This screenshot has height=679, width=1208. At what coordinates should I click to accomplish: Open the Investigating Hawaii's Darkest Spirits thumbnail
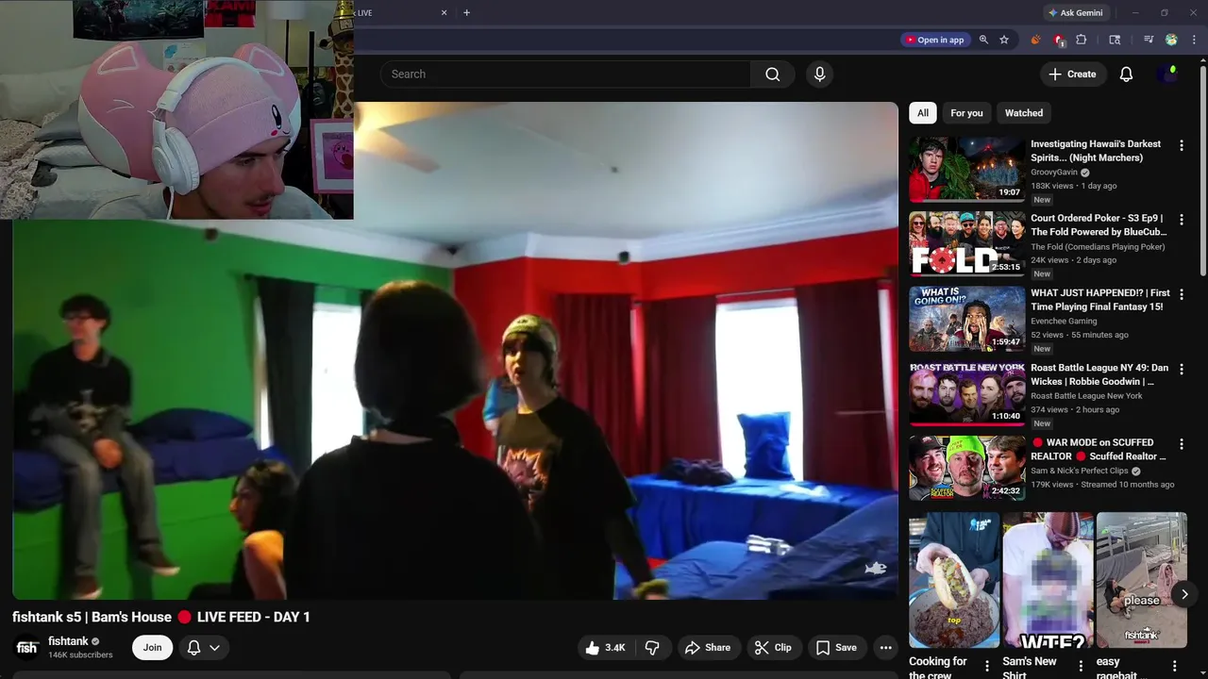point(966,170)
